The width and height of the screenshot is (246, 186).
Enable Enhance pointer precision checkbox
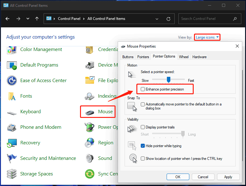click(143, 89)
